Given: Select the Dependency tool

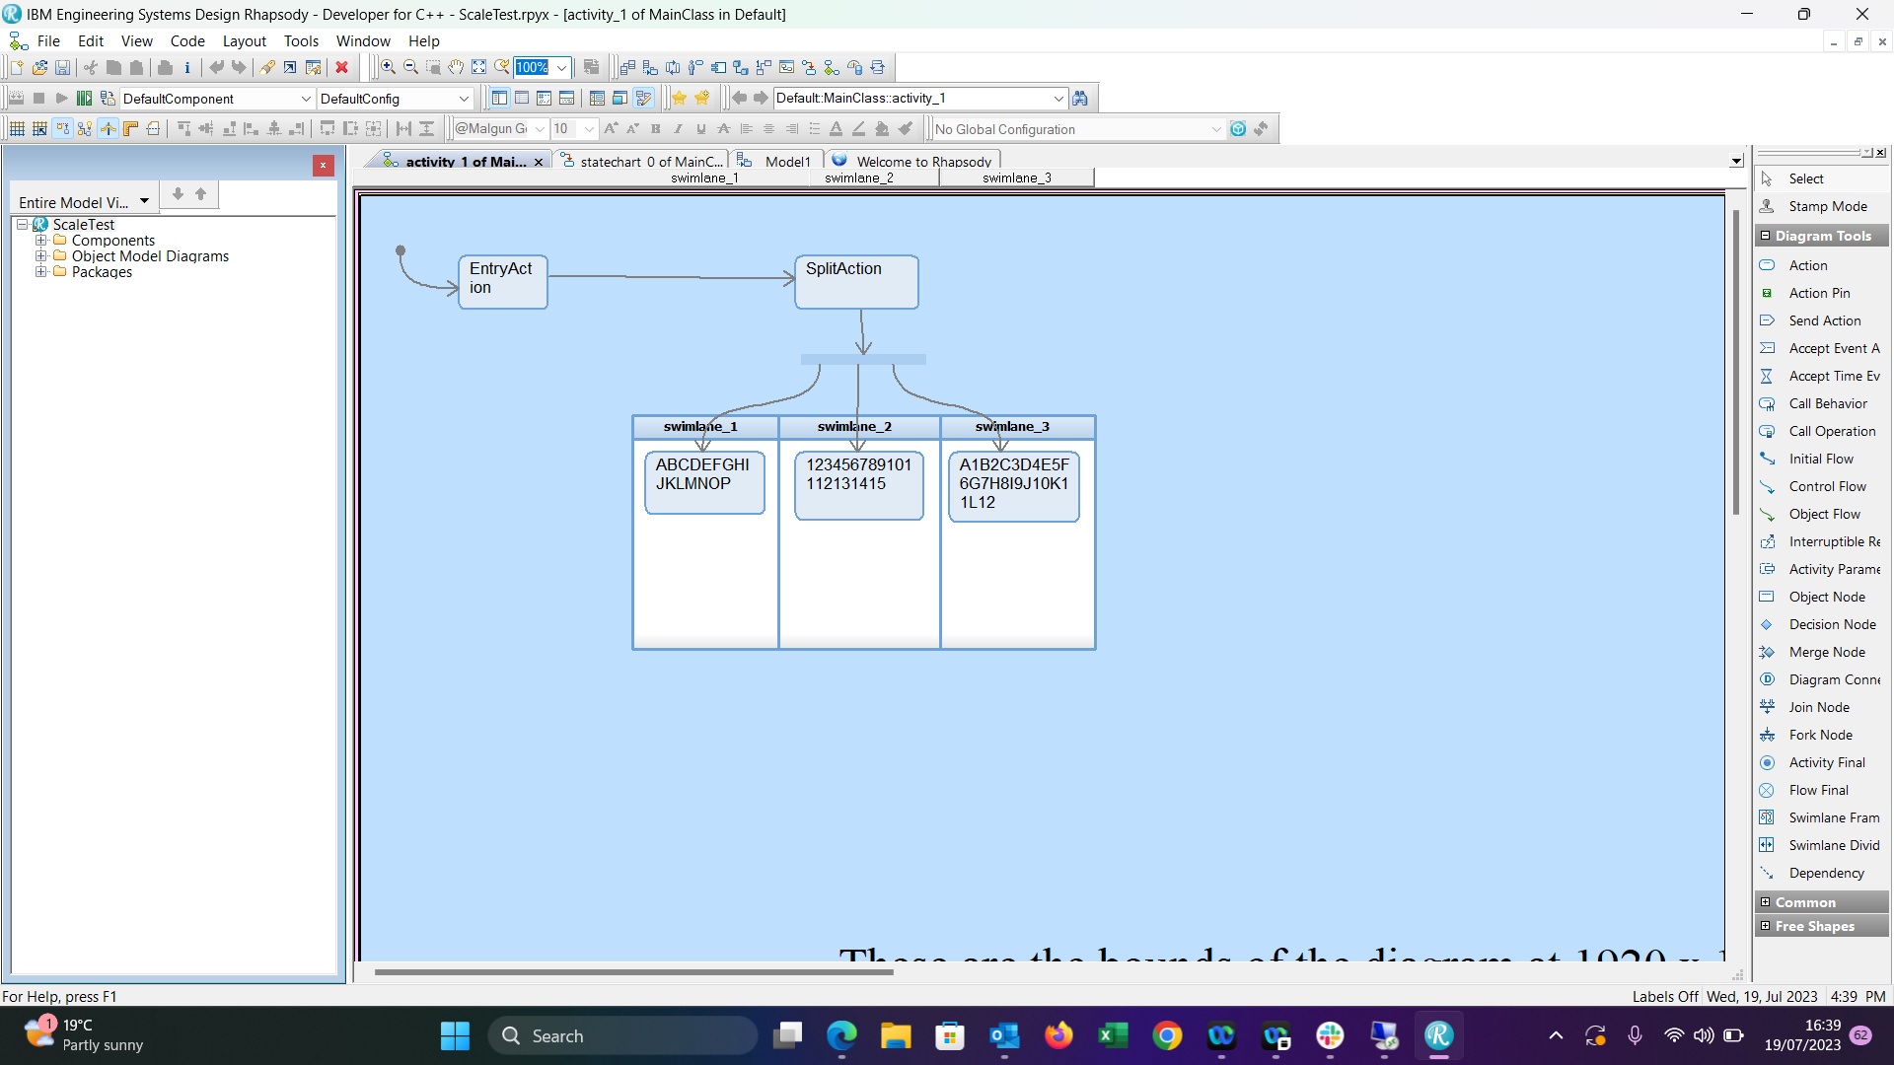Looking at the screenshot, I should pyautogui.click(x=1826, y=873).
